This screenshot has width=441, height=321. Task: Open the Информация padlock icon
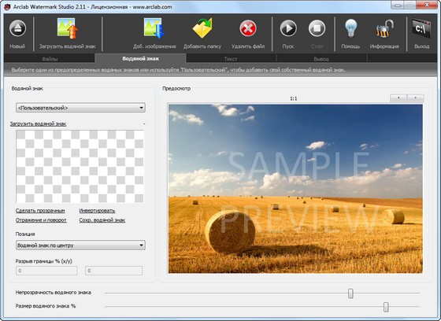384,28
